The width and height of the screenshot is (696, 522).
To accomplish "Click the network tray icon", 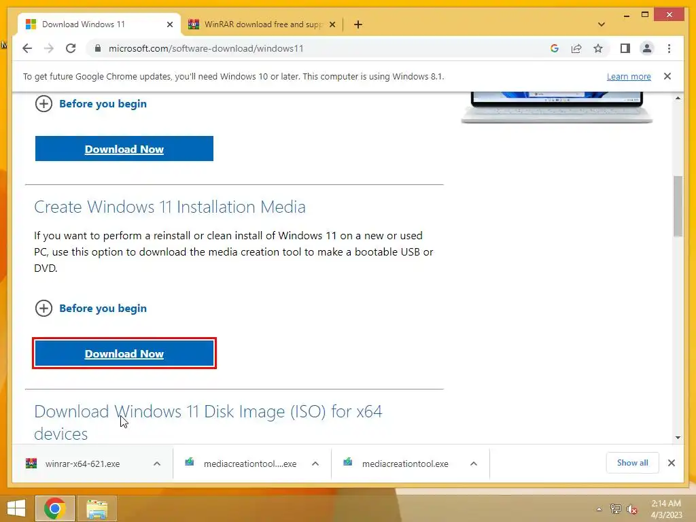I will [x=615, y=509].
